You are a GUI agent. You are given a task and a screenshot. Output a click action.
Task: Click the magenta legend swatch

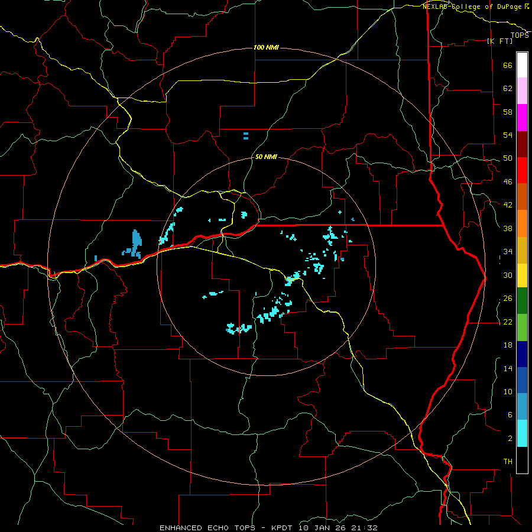[x=522, y=118]
